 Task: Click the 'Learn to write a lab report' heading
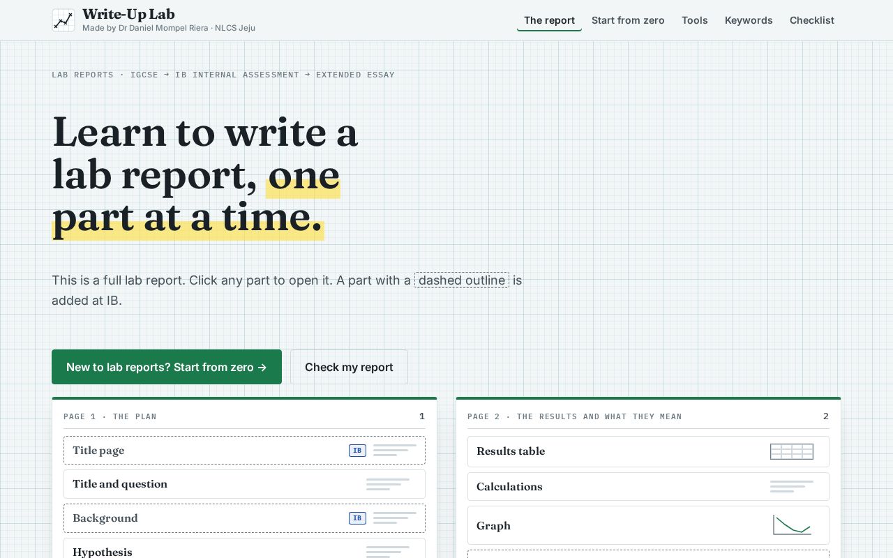(x=205, y=174)
